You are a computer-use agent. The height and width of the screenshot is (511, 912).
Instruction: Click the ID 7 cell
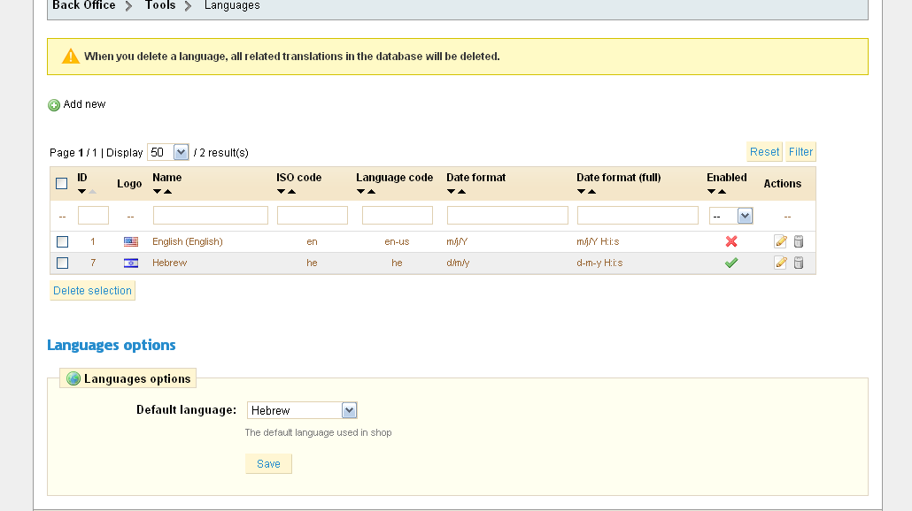tap(93, 263)
